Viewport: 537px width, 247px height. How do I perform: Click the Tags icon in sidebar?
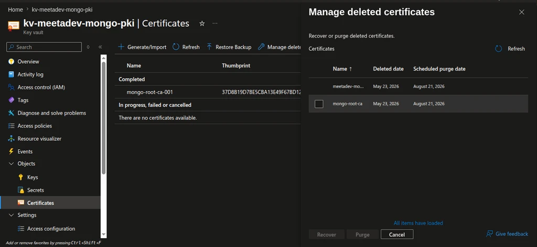pyautogui.click(x=11, y=100)
